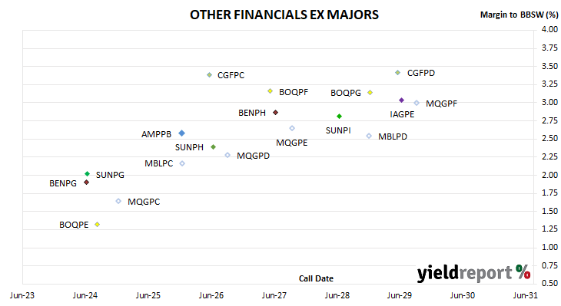Click the CGFPD diamond data marker
This screenshot has height=306, width=561.
(x=397, y=73)
